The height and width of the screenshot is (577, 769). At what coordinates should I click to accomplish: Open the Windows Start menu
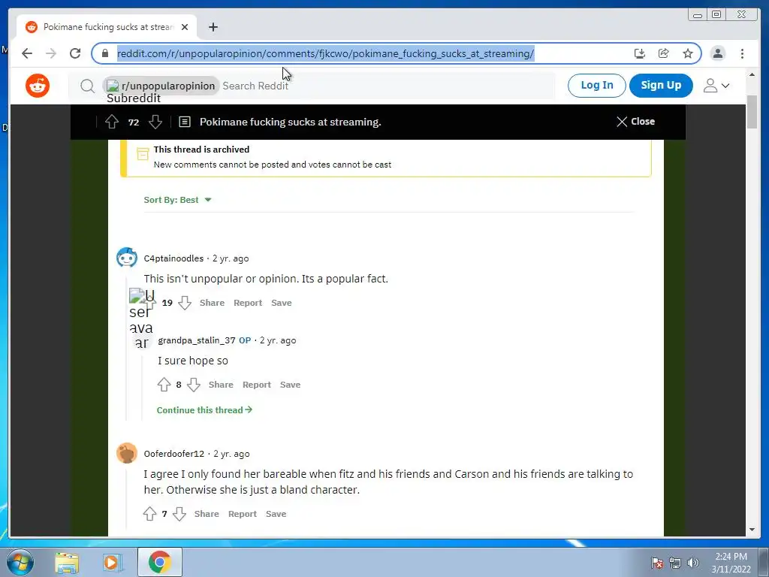(x=20, y=562)
